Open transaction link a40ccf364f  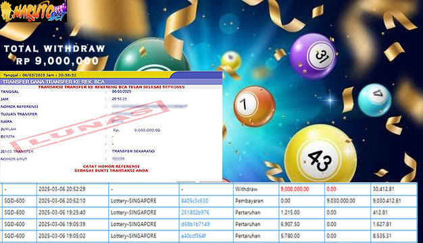coord(193,236)
